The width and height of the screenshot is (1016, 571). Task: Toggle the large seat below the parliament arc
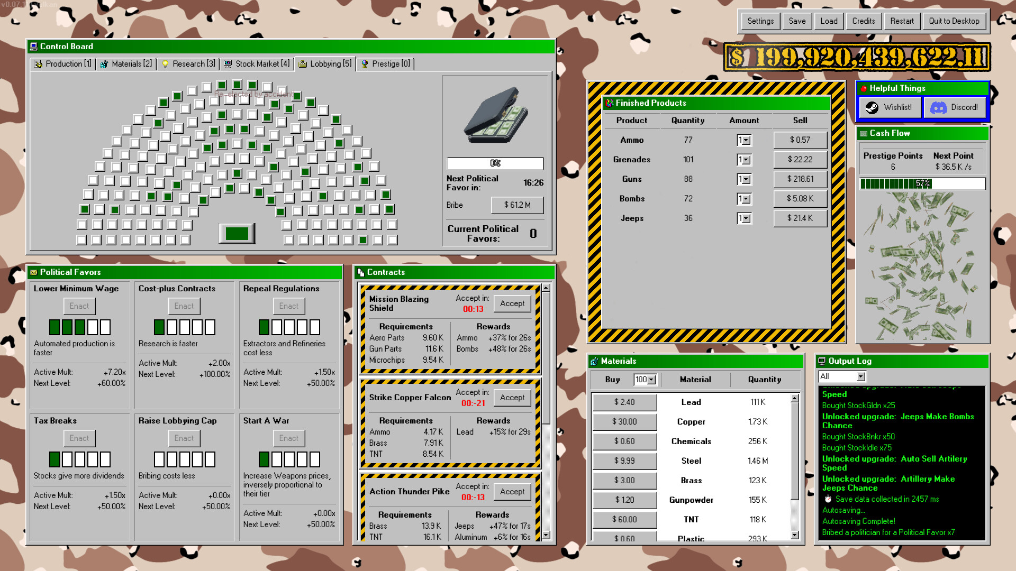tap(237, 233)
